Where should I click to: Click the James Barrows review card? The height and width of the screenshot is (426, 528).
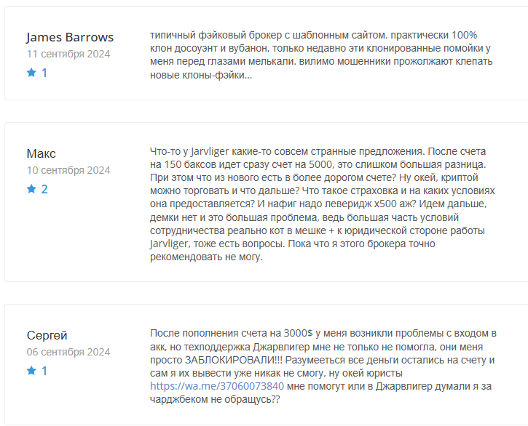click(266, 53)
